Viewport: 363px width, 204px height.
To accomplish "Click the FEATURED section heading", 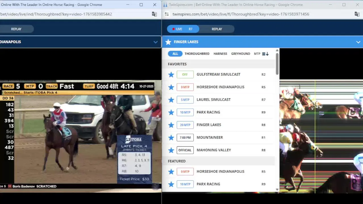I will click(x=177, y=161).
